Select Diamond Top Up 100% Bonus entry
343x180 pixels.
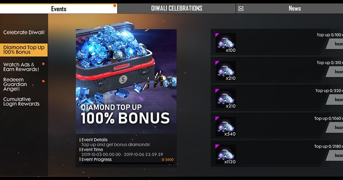(x=24, y=50)
